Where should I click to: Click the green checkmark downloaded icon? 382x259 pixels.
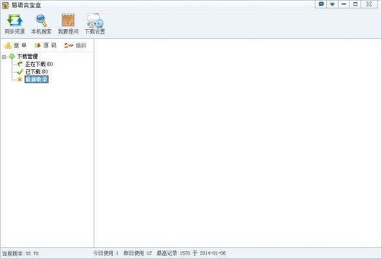pos(20,72)
